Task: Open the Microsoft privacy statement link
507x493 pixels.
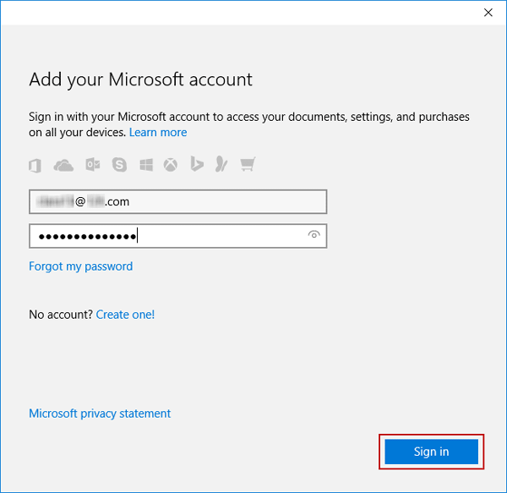Action: coord(100,414)
